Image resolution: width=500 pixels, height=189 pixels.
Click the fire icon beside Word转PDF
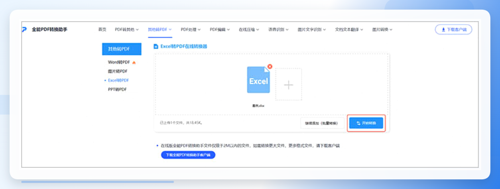tap(134, 62)
